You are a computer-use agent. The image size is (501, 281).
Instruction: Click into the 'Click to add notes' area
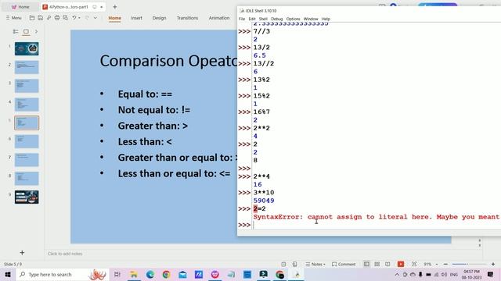(x=65, y=254)
